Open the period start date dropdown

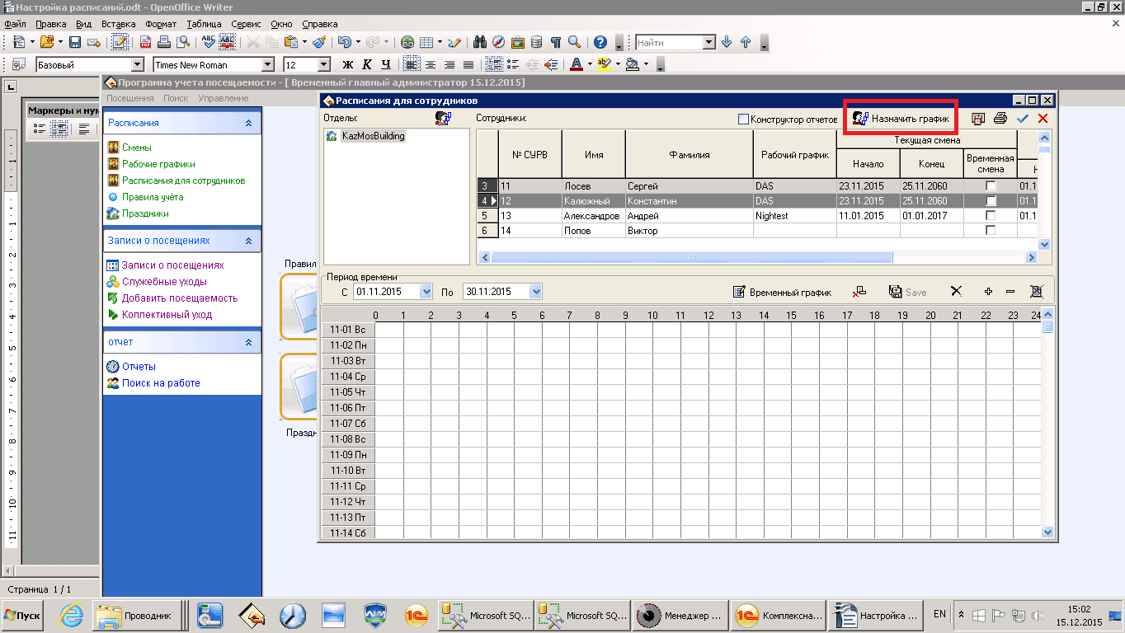pos(426,292)
